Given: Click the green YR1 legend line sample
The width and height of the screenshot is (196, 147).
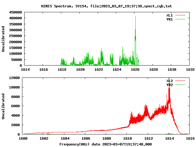Looking at the screenshot, I should [x=180, y=19].
